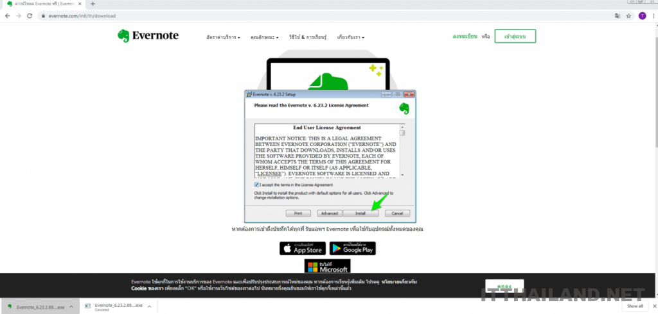Open วิธีใช้ & การเรียนรู้ menu item
The height and width of the screenshot is (314, 658).
[x=308, y=37]
